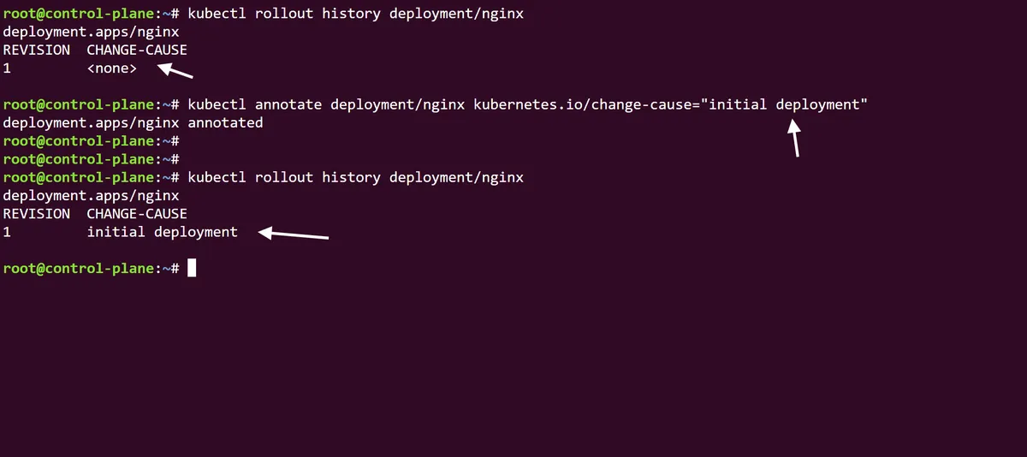1027x457 pixels.
Task: Click the second 'REVISION' column header
Action: click(x=36, y=213)
